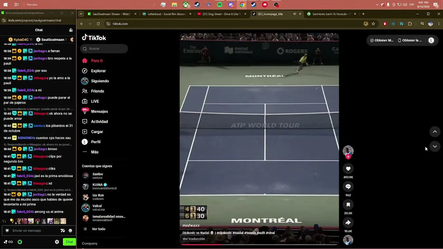Expand the Company footer section

(x=90, y=243)
